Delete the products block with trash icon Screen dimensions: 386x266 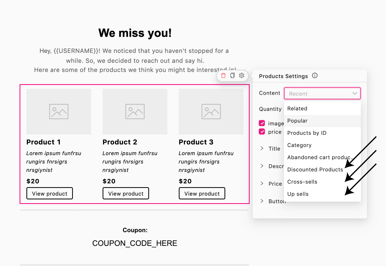tap(223, 76)
